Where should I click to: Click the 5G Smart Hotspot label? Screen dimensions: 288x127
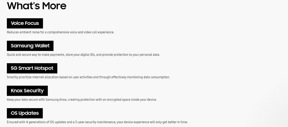[x=32, y=68]
